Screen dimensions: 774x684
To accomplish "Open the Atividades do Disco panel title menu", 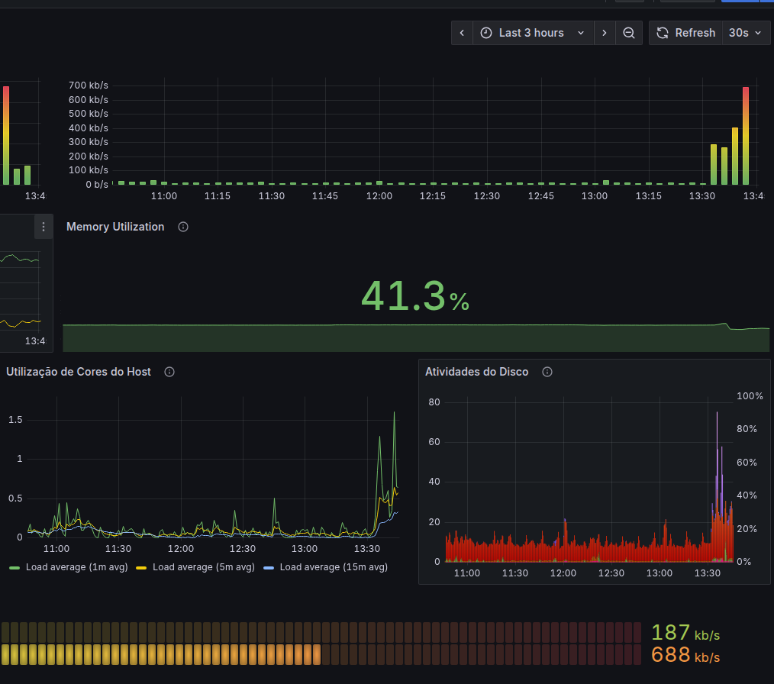I will [x=476, y=372].
